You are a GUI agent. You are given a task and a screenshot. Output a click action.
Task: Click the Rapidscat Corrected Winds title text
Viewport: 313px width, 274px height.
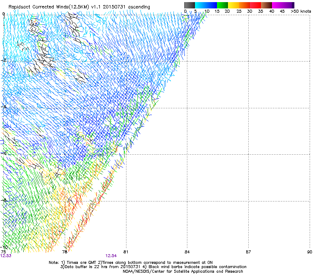click(x=79, y=7)
